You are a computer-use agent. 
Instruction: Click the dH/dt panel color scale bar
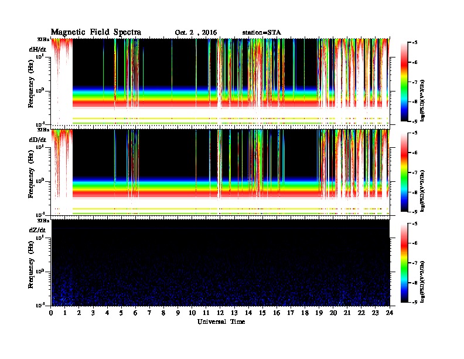[404, 82]
